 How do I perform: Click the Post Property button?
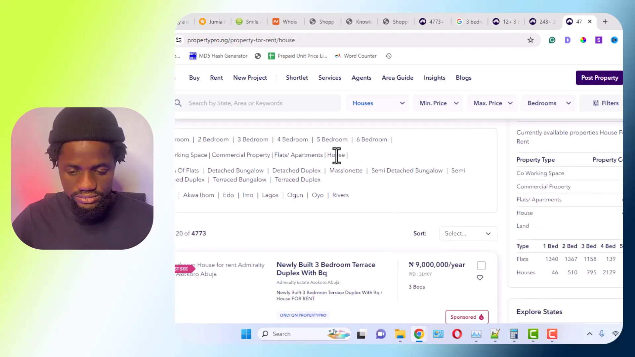pos(599,78)
